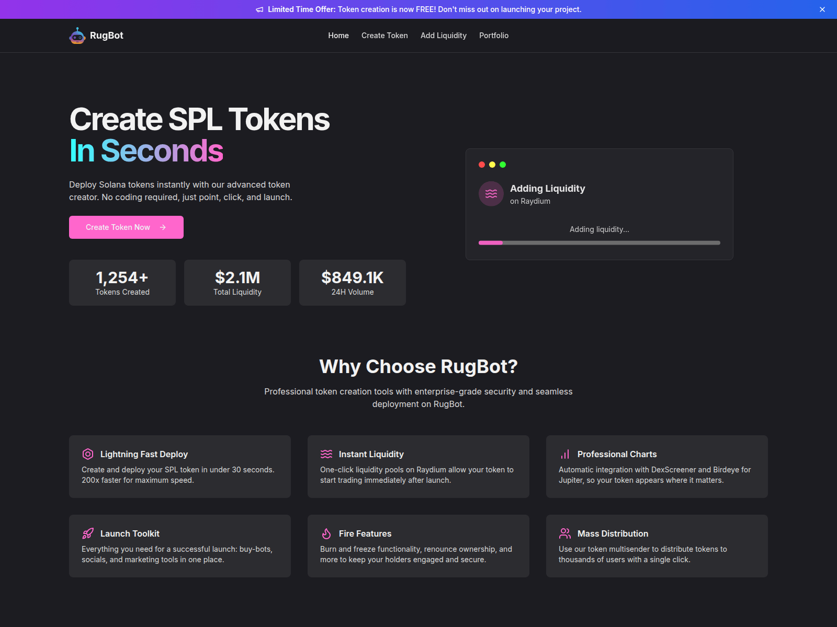Click the RugBot robot logo icon

[x=77, y=36]
